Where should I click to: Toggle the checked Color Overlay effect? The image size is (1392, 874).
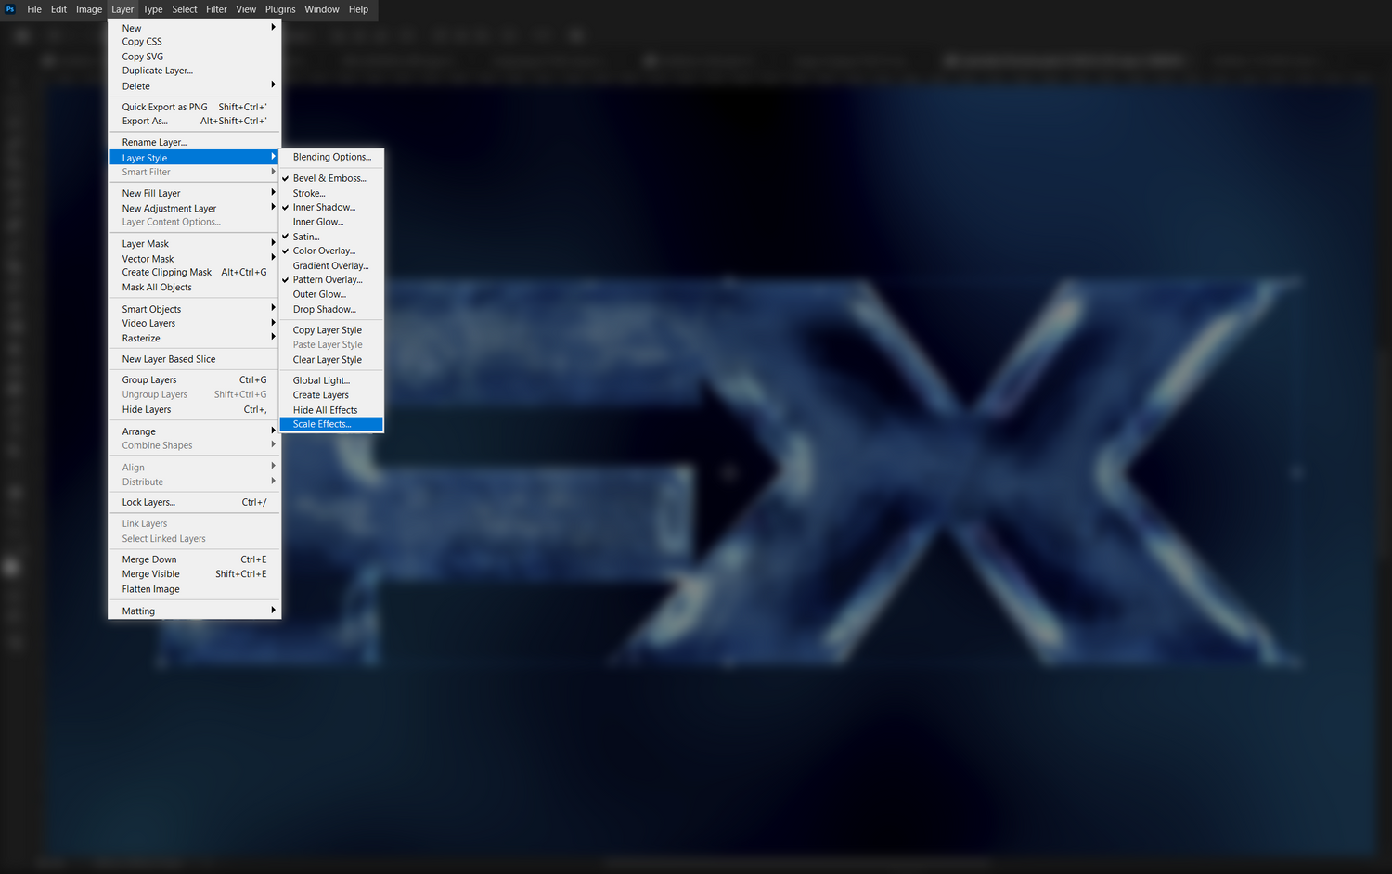click(331, 251)
